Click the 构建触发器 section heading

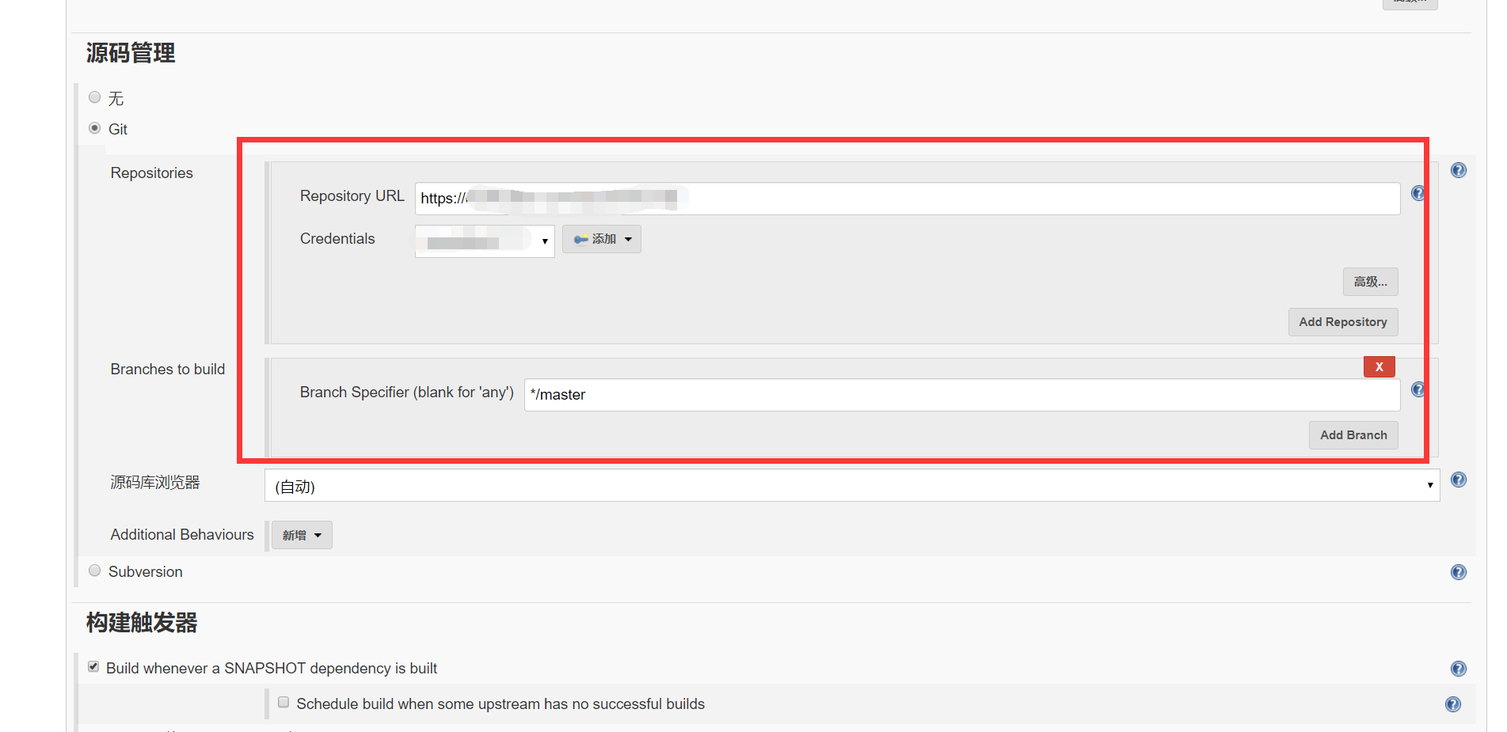coord(142,623)
